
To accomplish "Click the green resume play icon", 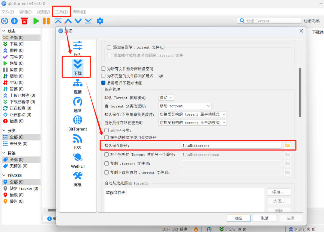I will pyautogui.click(x=36, y=21).
